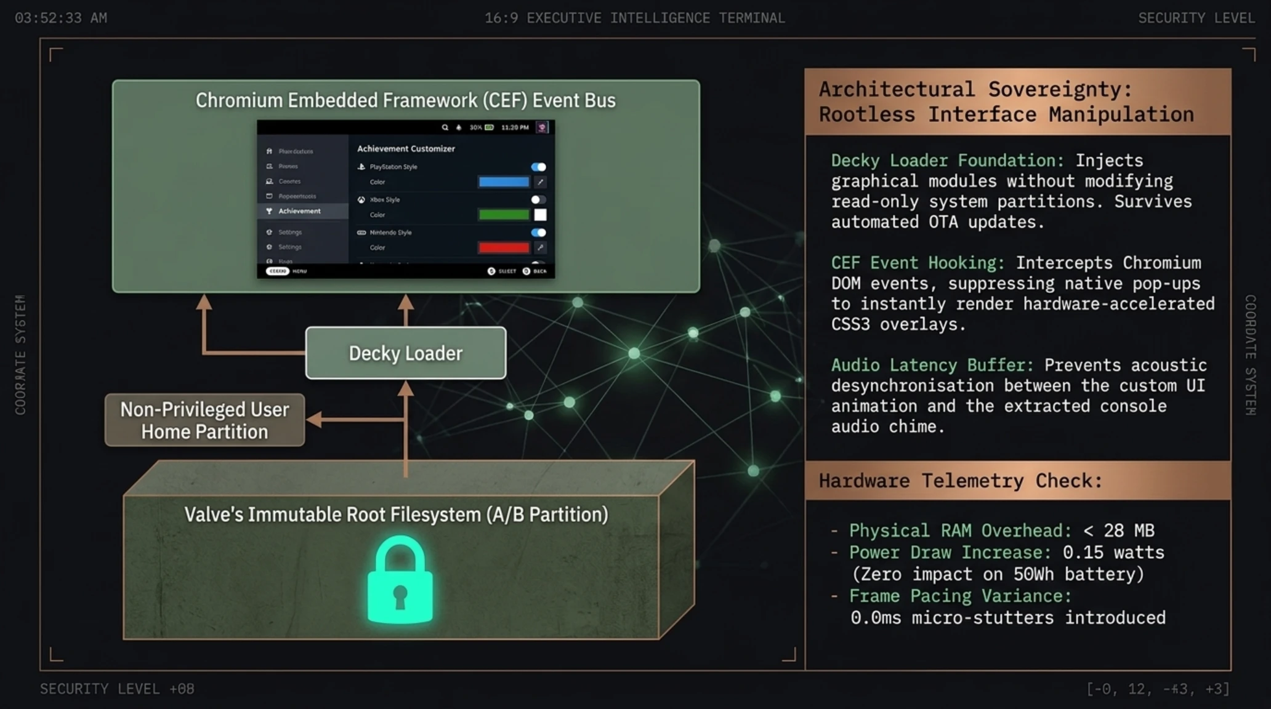Click the search magnifier in Steam Deck top bar
Viewport: 1271px width, 709px height.
pos(445,127)
